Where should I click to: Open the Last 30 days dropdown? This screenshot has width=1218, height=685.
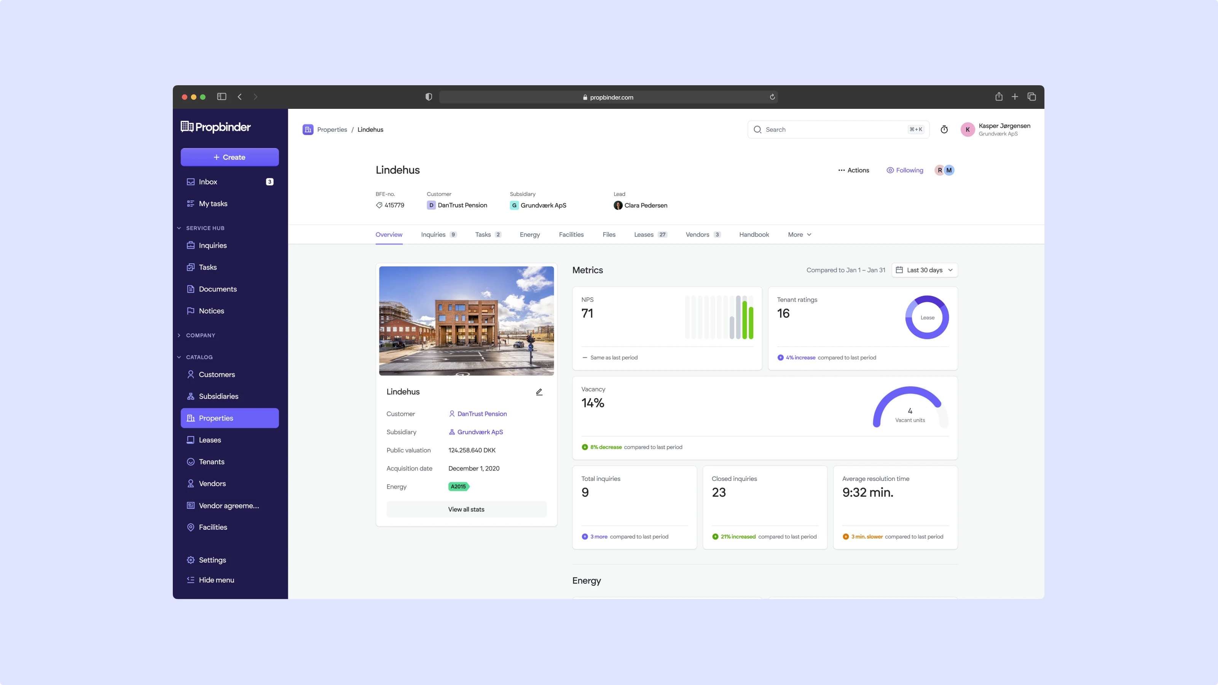point(925,270)
